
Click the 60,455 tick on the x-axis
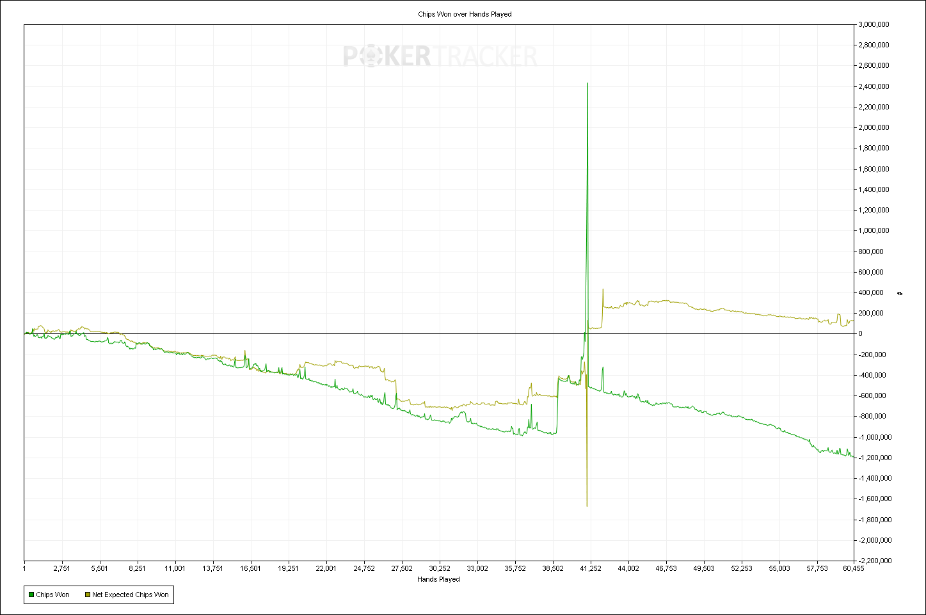852,568
